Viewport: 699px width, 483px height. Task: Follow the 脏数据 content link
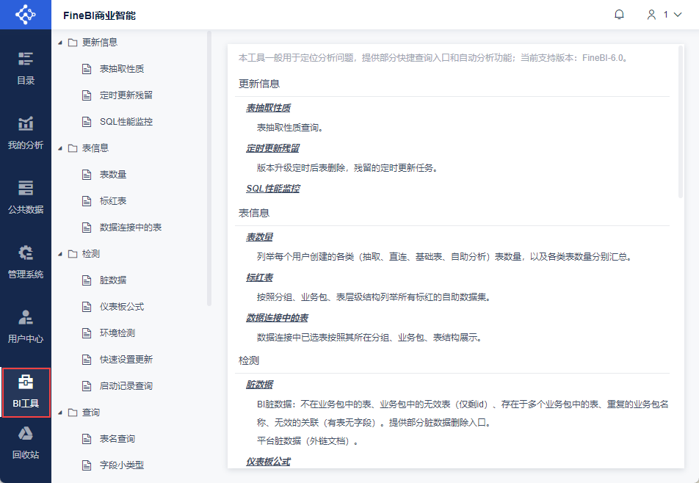[x=259, y=385]
